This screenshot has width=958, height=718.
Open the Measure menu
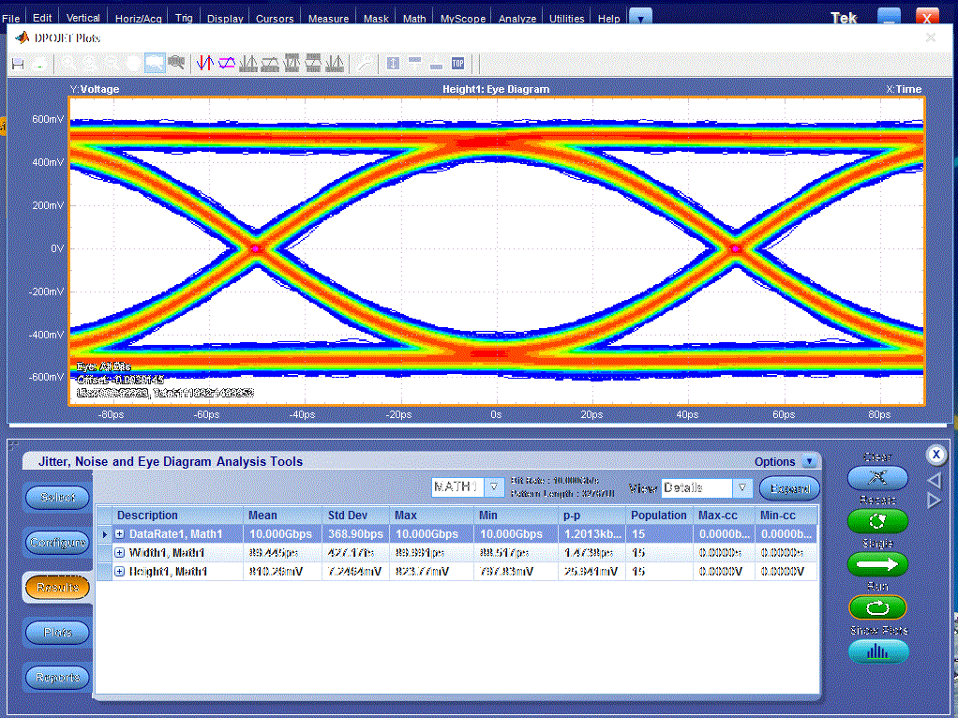coord(328,19)
